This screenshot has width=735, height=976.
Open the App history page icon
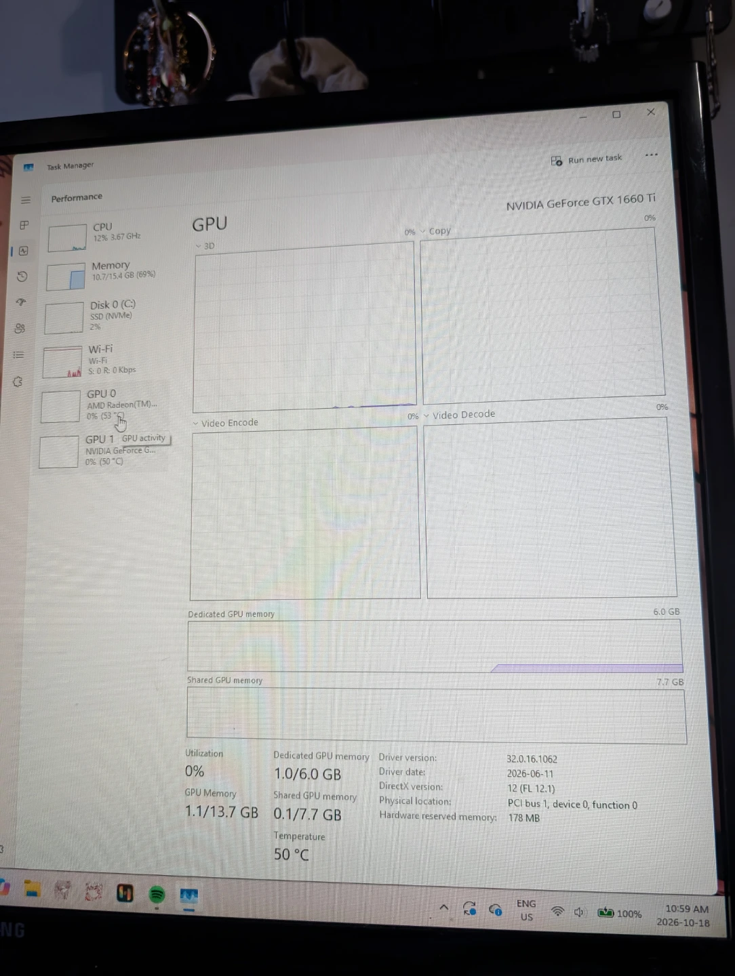(22, 277)
